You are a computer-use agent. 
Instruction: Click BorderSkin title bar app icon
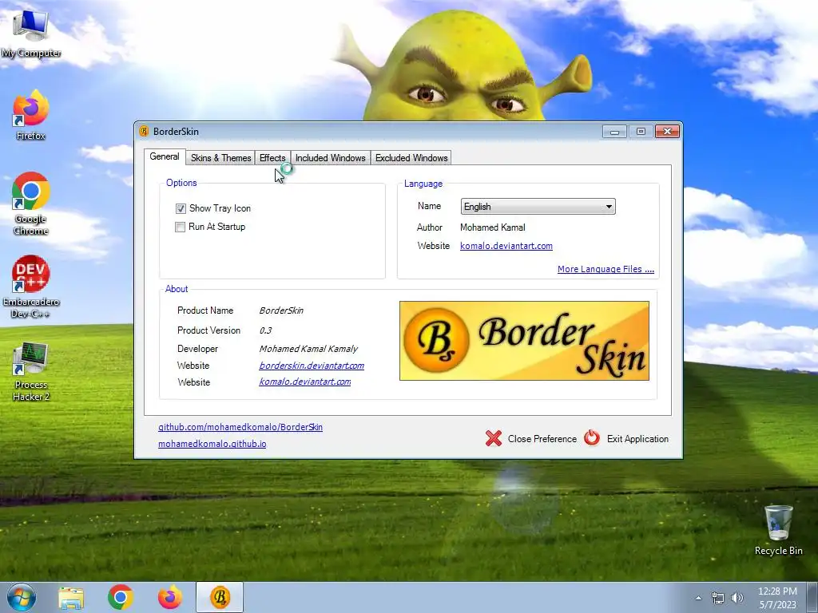coord(144,132)
